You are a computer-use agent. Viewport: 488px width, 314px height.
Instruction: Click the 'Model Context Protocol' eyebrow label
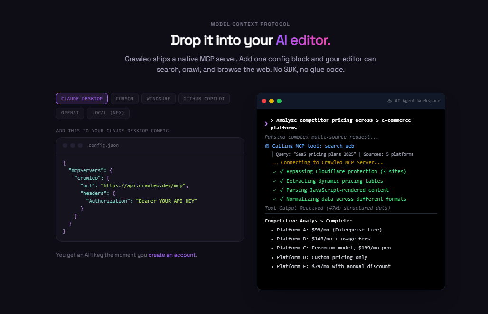point(250,24)
